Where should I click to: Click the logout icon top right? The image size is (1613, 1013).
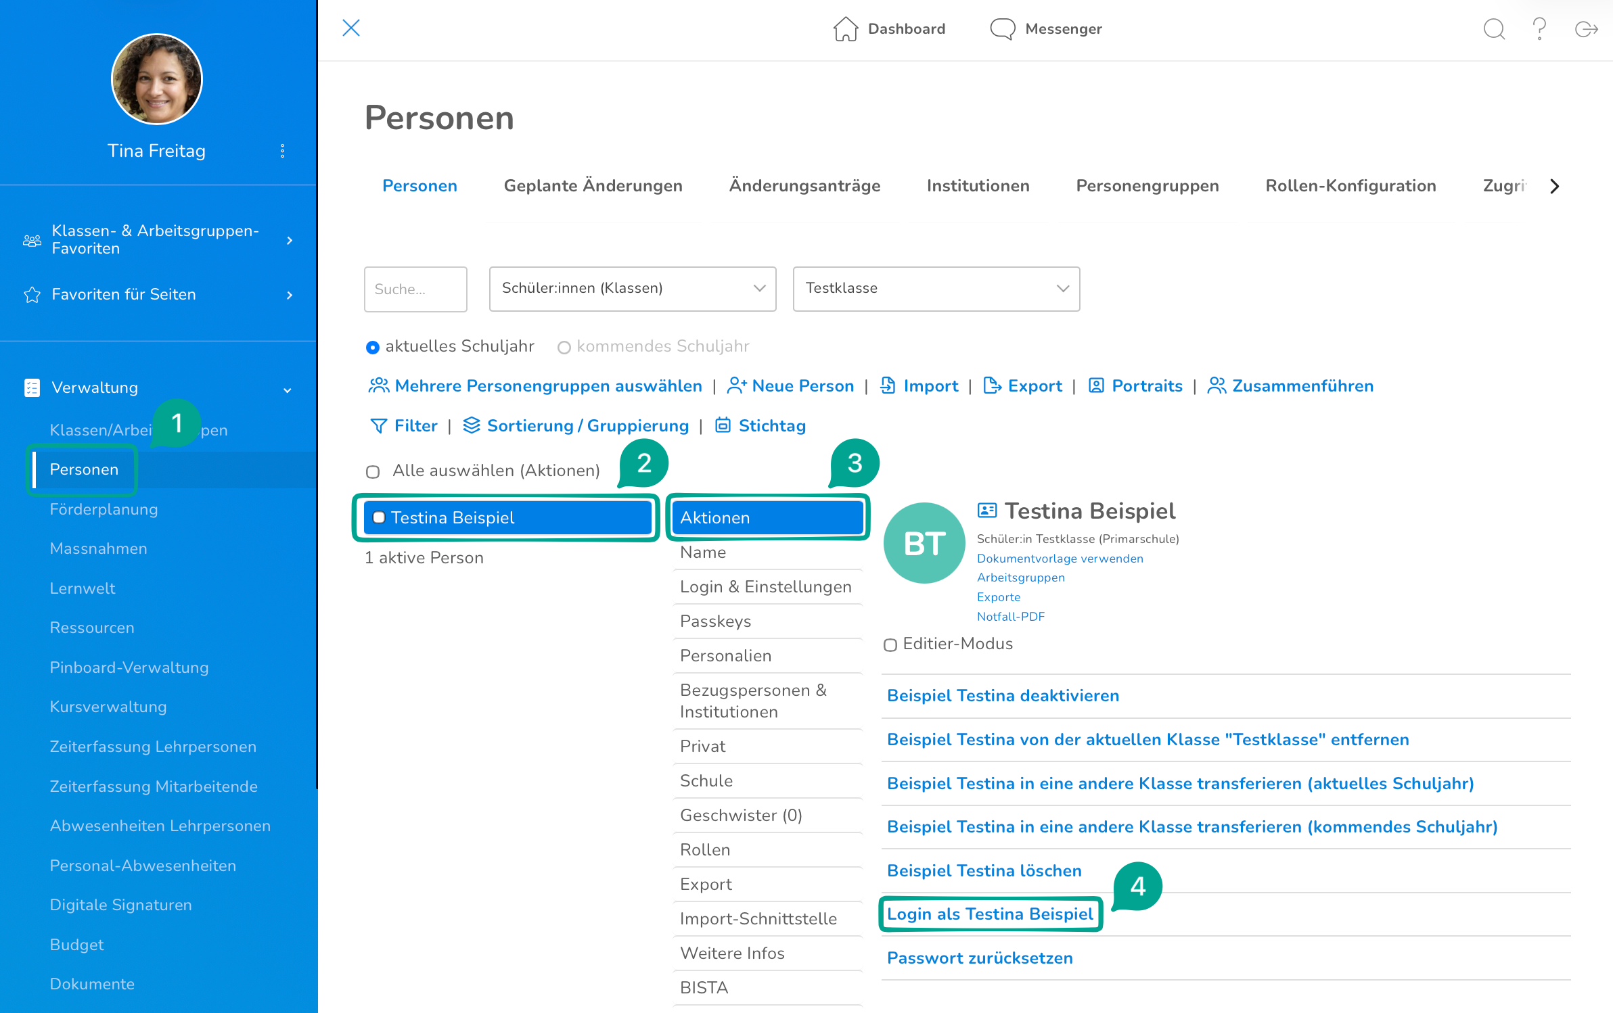pos(1585,29)
